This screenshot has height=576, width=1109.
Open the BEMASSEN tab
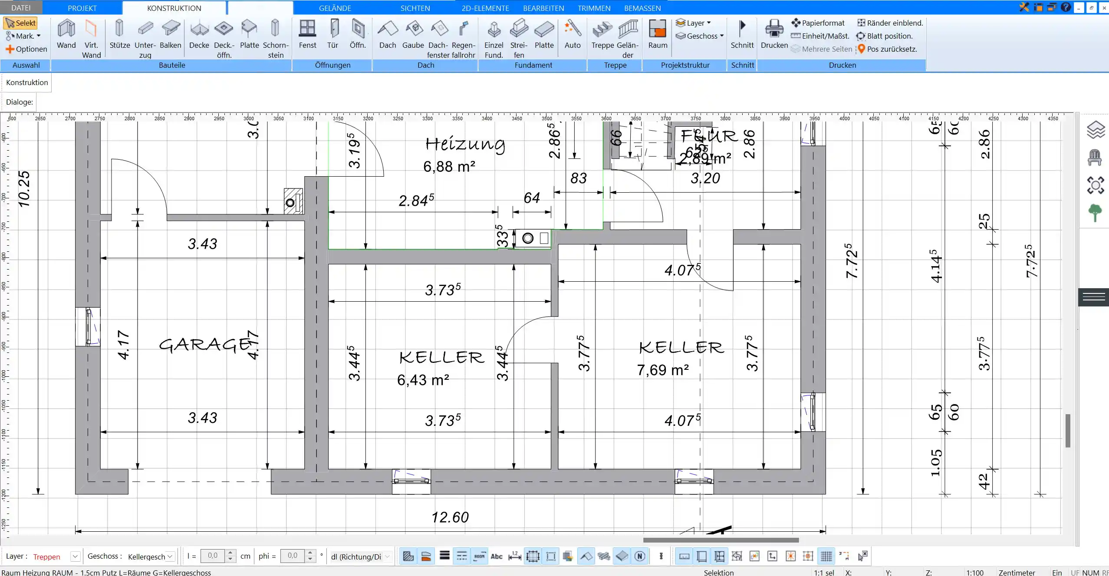642,8
